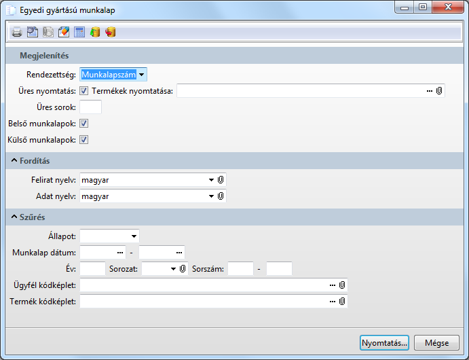Click paperclip icon beside Adat nyelv

tap(221, 196)
